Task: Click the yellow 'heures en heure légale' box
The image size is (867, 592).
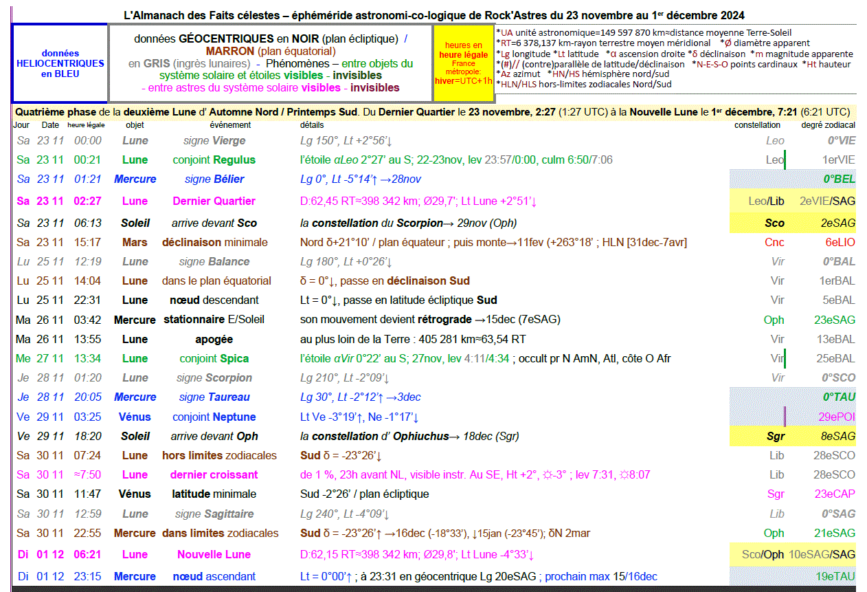Action: click(464, 63)
